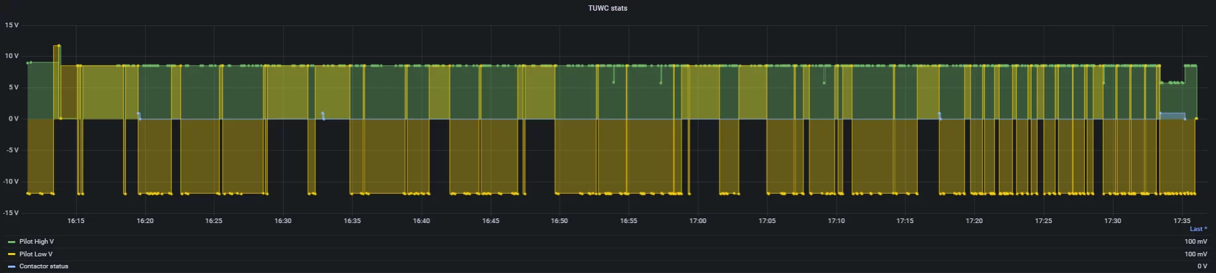
Task: Click the 17:00 time axis label
Action: (x=698, y=221)
